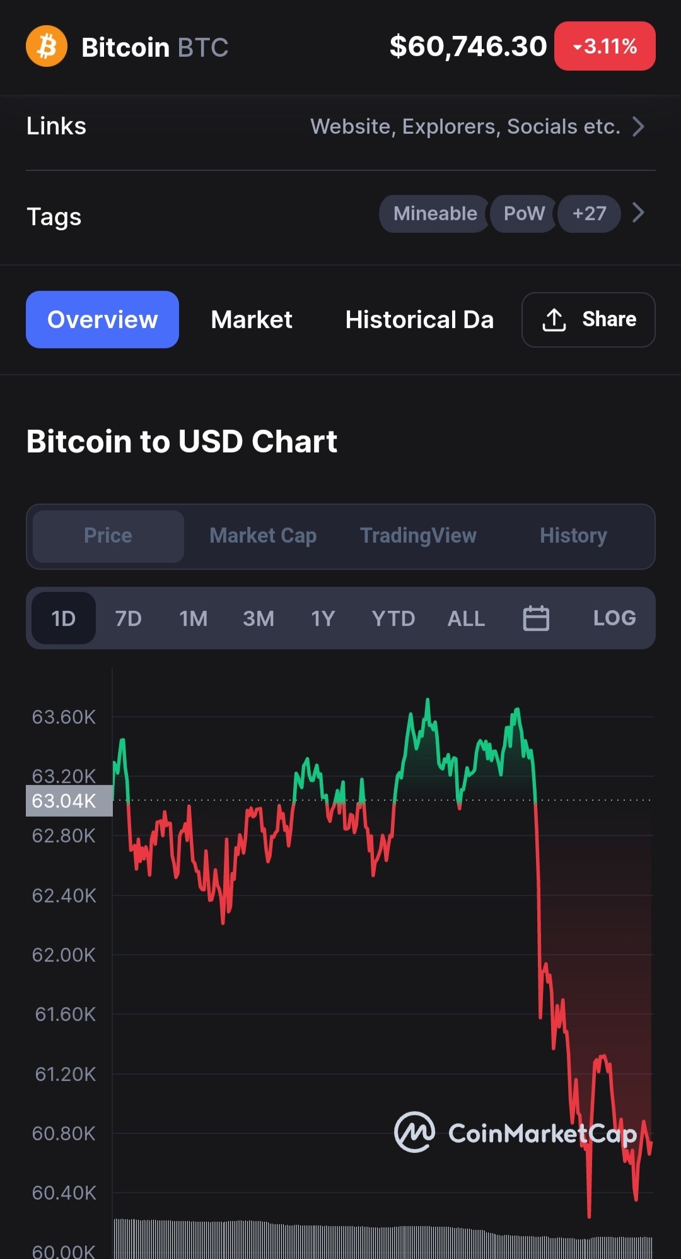Open the Mineable tag
This screenshot has height=1259, width=681.
(x=434, y=214)
